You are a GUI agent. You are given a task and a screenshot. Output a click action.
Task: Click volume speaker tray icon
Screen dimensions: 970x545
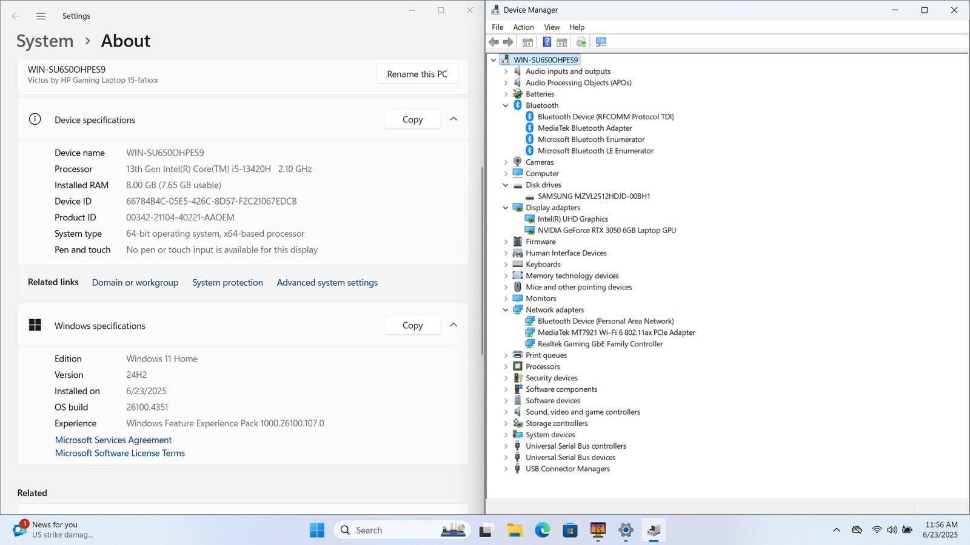(892, 530)
